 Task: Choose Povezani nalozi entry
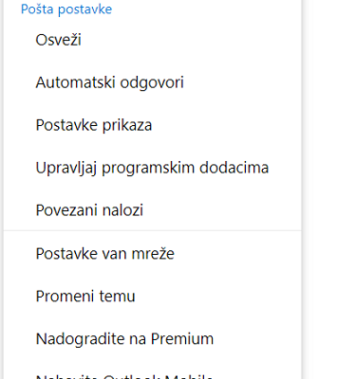[153, 210]
